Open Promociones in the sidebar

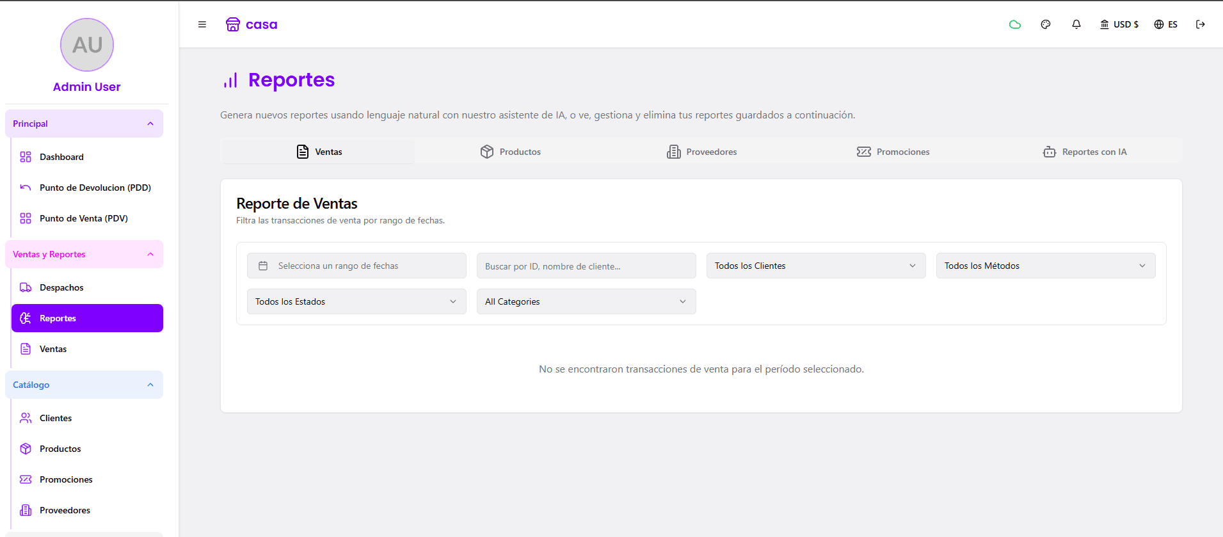pos(87,479)
